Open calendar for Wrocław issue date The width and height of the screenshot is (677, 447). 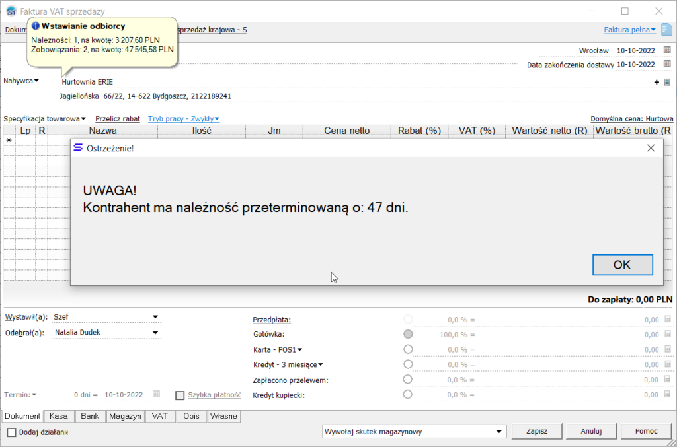click(x=667, y=50)
